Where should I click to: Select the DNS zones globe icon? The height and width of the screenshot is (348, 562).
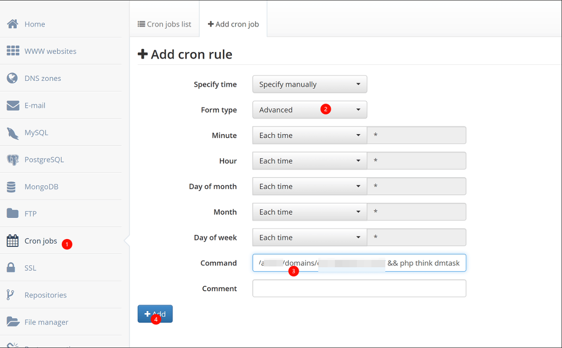13,78
